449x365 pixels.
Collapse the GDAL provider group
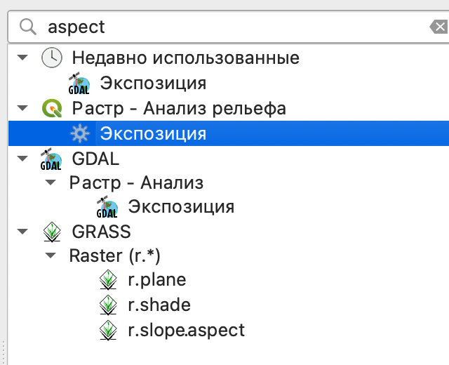[x=23, y=159]
